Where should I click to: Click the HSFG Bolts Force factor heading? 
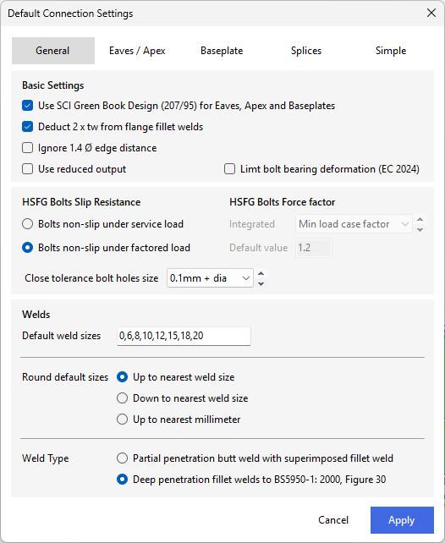point(283,202)
